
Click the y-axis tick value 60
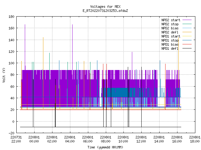12,87
